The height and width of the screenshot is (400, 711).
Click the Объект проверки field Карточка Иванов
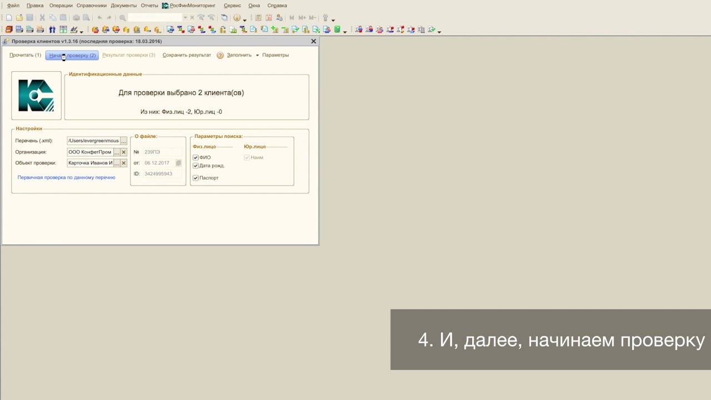coord(90,163)
